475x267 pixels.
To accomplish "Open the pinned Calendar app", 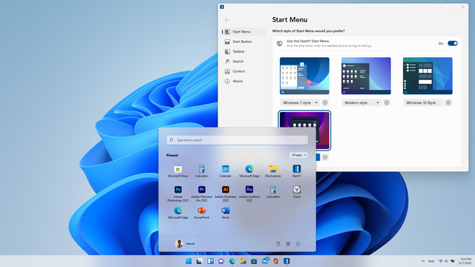I will (x=226, y=171).
